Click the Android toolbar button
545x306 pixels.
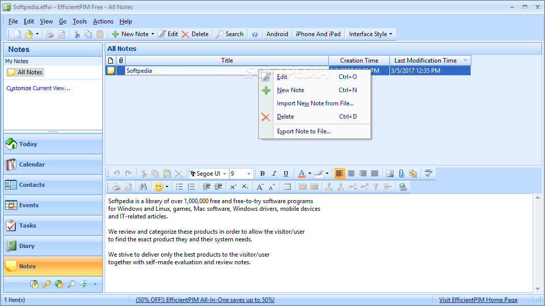[x=278, y=34]
